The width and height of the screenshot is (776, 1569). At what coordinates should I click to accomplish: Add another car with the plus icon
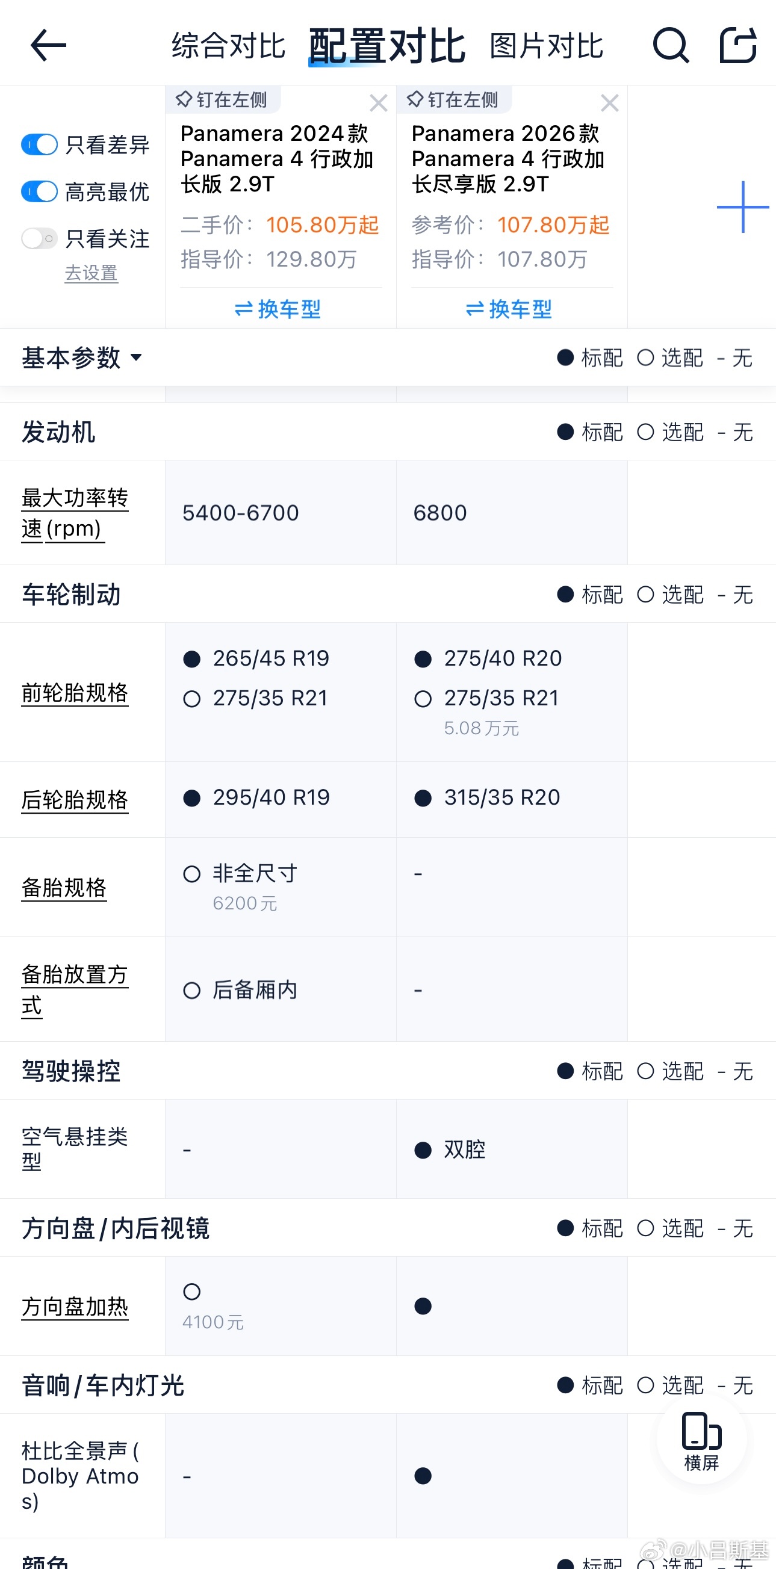(742, 207)
